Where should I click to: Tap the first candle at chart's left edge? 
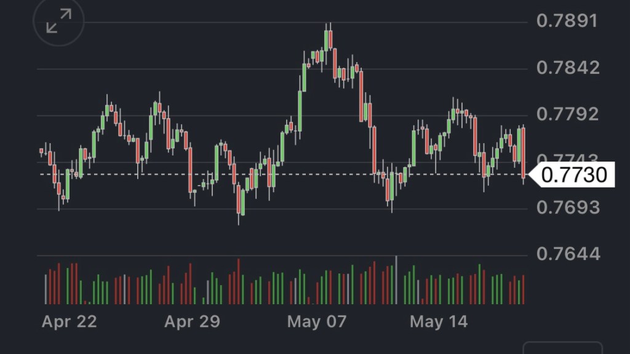pos(42,151)
